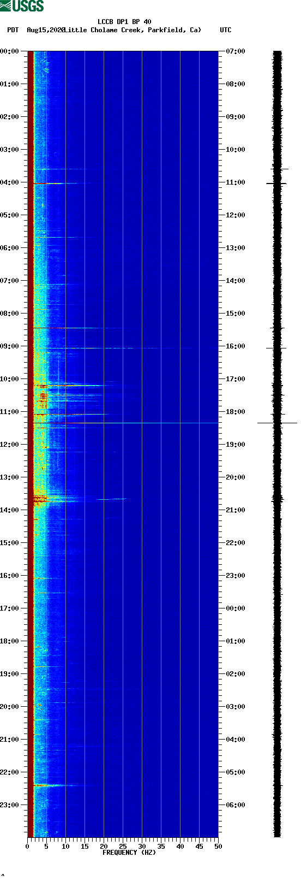Click the 18:00 UTC time label
The image size is (301, 881).
coord(236,412)
